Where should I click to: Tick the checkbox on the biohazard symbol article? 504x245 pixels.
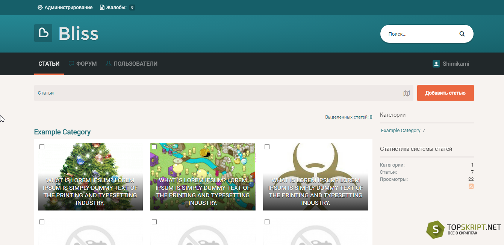(267, 147)
